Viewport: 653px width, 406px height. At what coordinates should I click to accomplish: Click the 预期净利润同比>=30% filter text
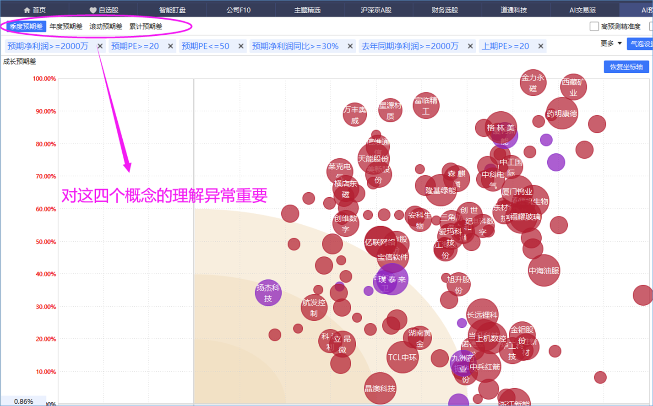tap(295, 46)
